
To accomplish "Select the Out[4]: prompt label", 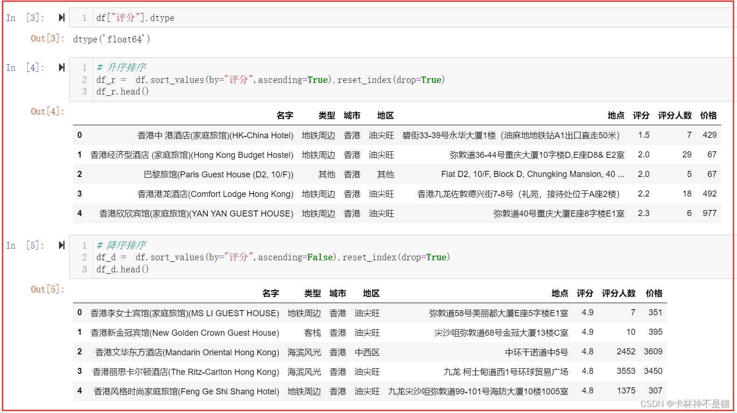I will click(x=48, y=112).
